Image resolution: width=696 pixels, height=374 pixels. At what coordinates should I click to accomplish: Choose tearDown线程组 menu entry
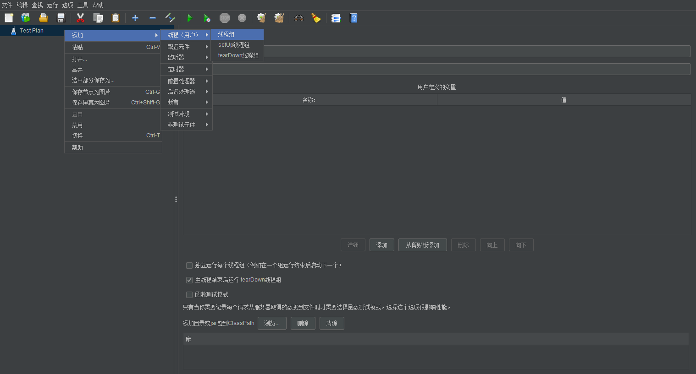pos(238,55)
